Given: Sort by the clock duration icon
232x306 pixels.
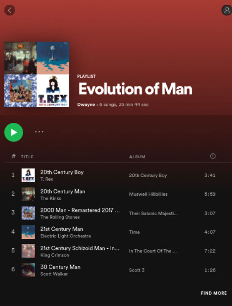Looking at the screenshot, I should point(213,156).
